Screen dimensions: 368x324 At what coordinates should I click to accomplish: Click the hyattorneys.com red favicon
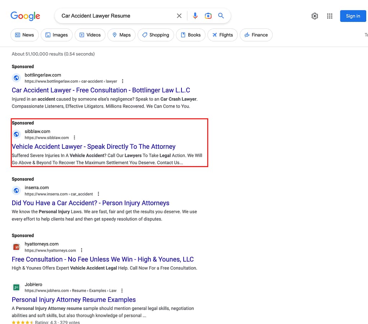(17, 247)
